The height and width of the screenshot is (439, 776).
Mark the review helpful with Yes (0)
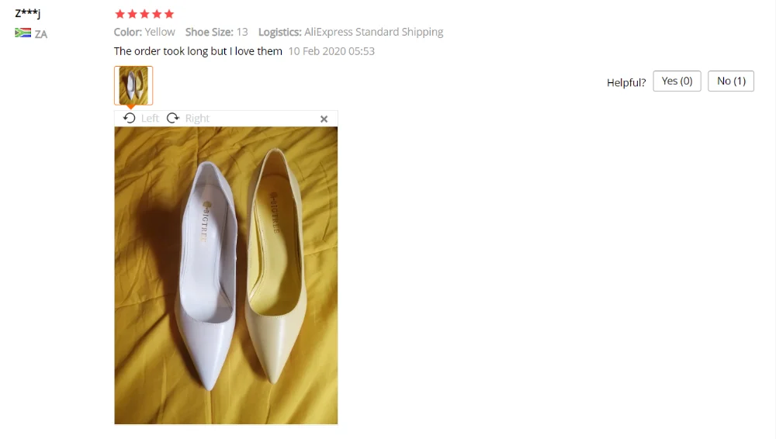(x=677, y=81)
